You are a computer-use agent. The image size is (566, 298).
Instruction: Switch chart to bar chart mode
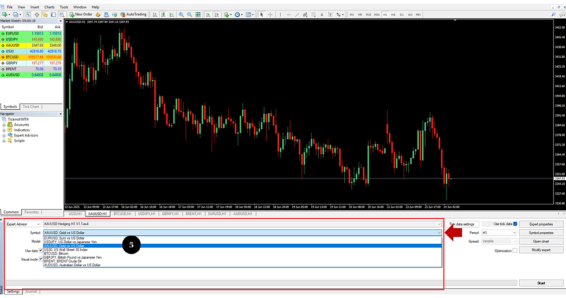click(155, 14)
